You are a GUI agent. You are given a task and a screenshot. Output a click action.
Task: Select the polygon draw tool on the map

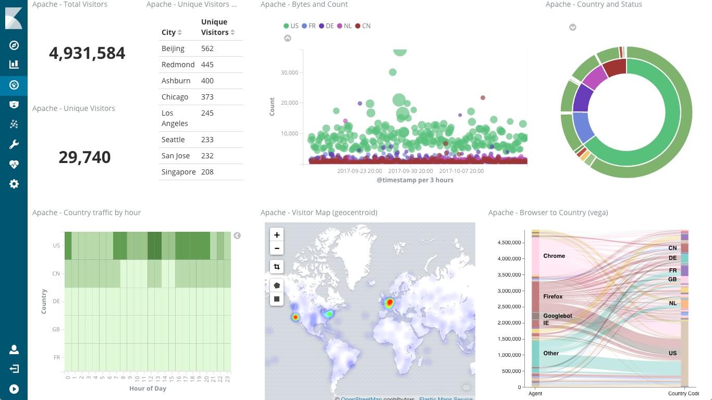(x=277, y=285)
